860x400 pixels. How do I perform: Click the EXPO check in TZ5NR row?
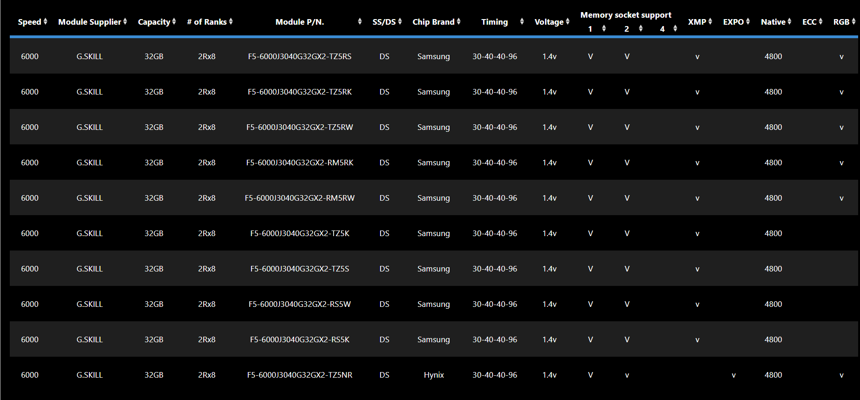[734, 375]
